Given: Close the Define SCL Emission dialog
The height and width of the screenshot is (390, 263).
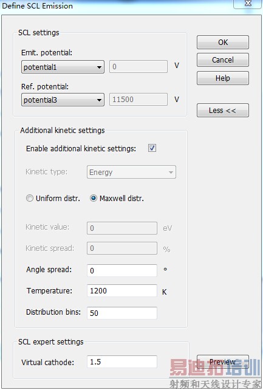Looking at the screenshot, I should coord(248,4).
